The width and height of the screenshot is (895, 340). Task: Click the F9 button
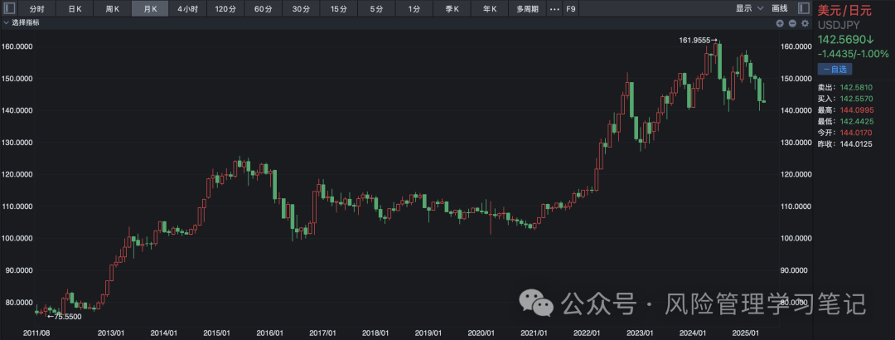click(570, 8)
